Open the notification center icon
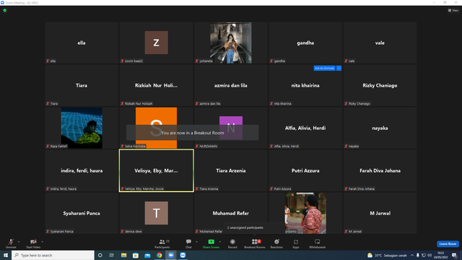The width and height of the screenshot is (462, 260). click(455, 255)
